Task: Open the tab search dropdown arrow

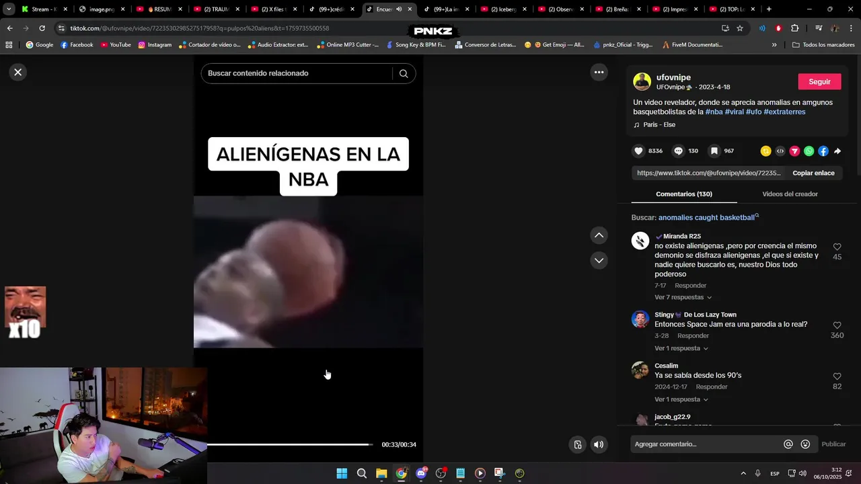Action: pyautogui.click(x=9, y=9)
